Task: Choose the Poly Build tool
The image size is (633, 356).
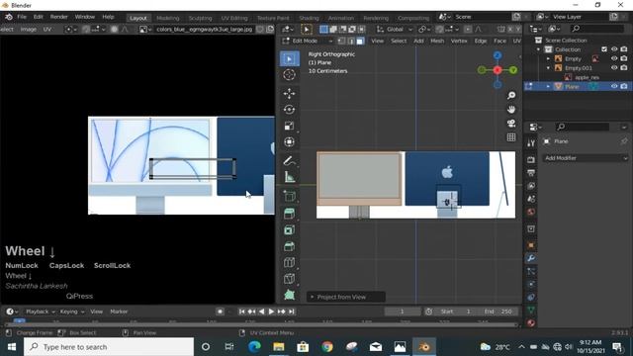Action: [x=289, y=295]
